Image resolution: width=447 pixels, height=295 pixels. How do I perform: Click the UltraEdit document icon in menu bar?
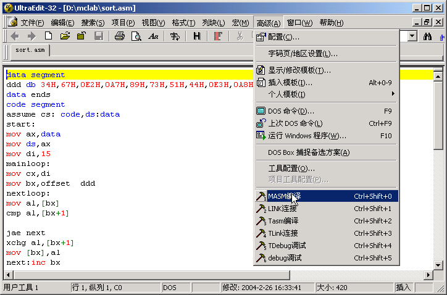[x=12, y=22]
